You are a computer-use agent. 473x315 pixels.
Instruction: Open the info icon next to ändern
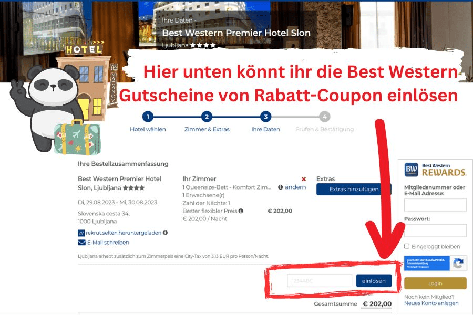(280, 187)
